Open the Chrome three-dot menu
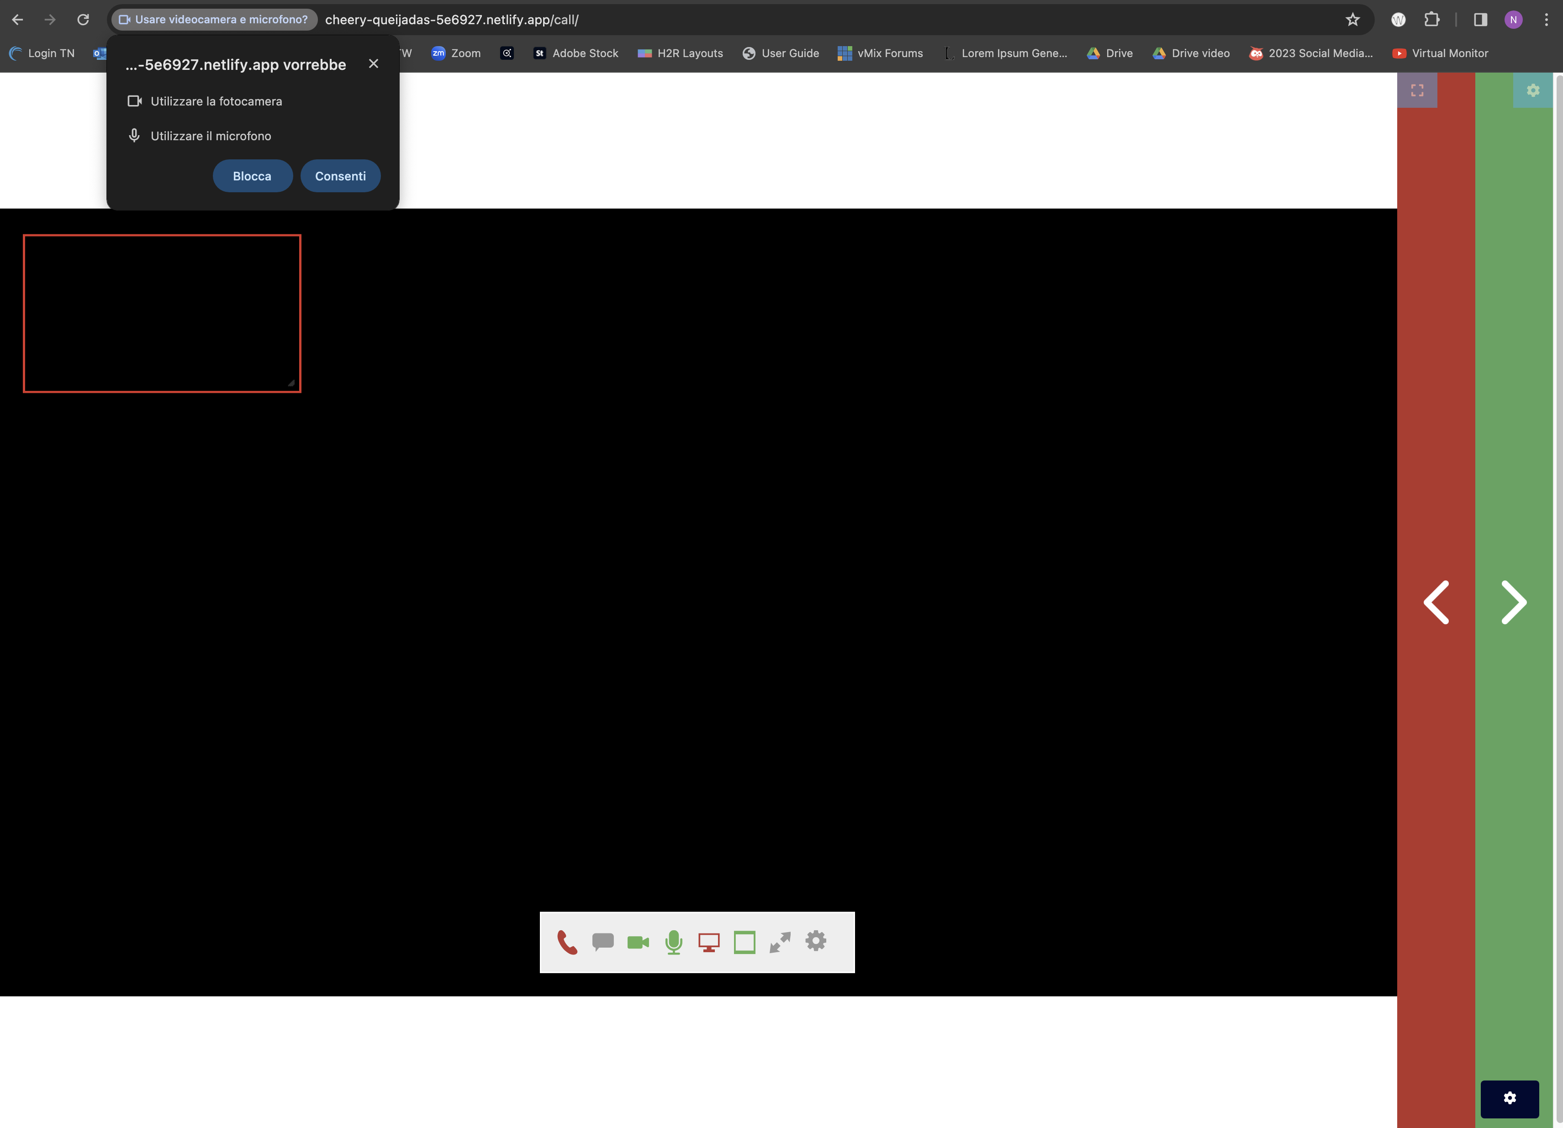The image size is (1563, 1128). coord(1547,19)
